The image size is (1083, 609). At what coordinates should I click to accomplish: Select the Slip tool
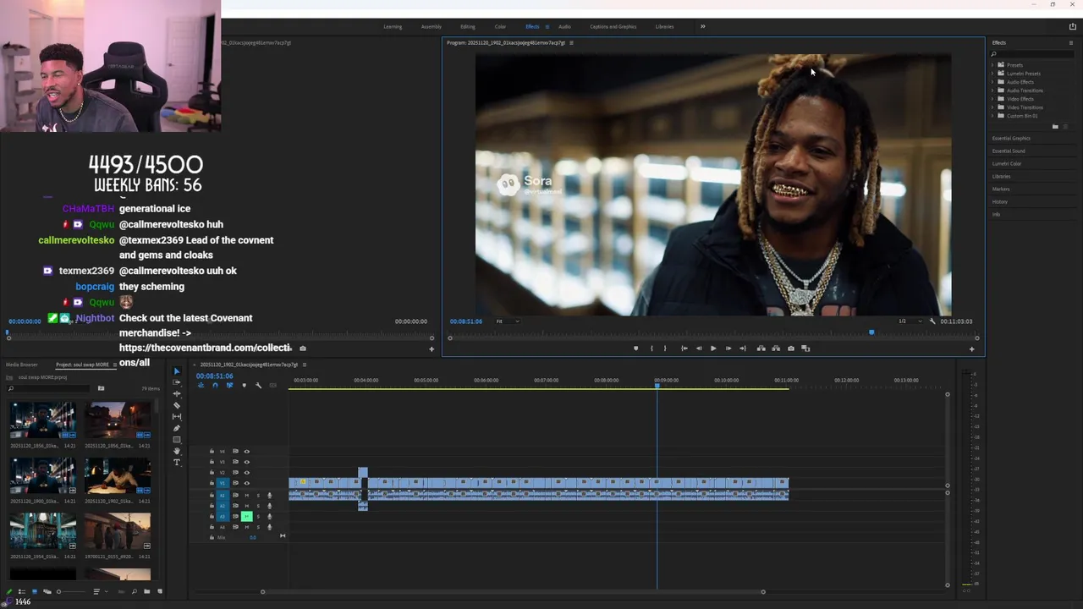point(177,416)
